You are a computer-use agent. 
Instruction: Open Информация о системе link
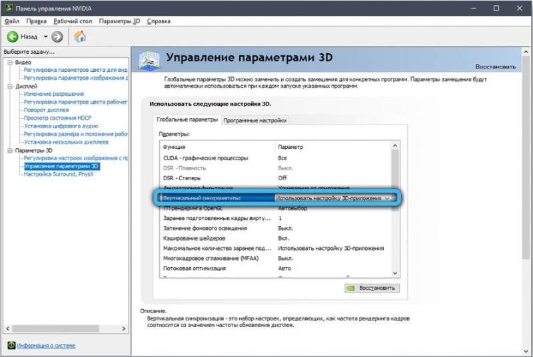point(46,346)
